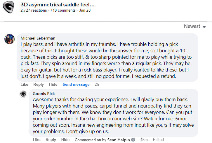View edit history via the Edited label

point(158,140)
